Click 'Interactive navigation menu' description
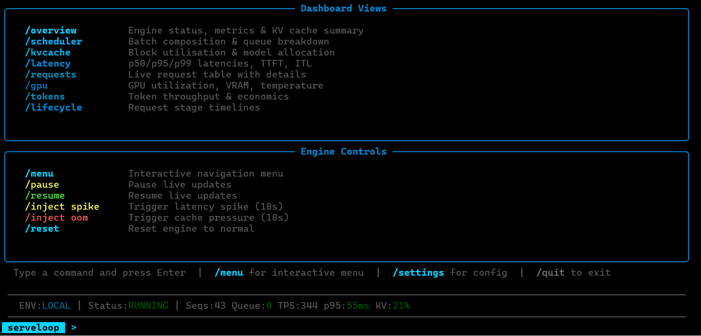701x336 pixels. 206,174
